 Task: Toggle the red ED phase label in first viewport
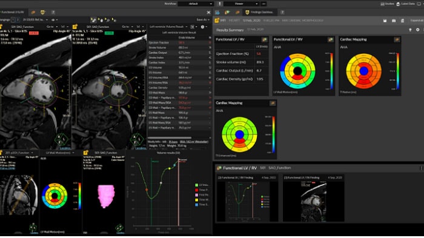tap(34, 33)
